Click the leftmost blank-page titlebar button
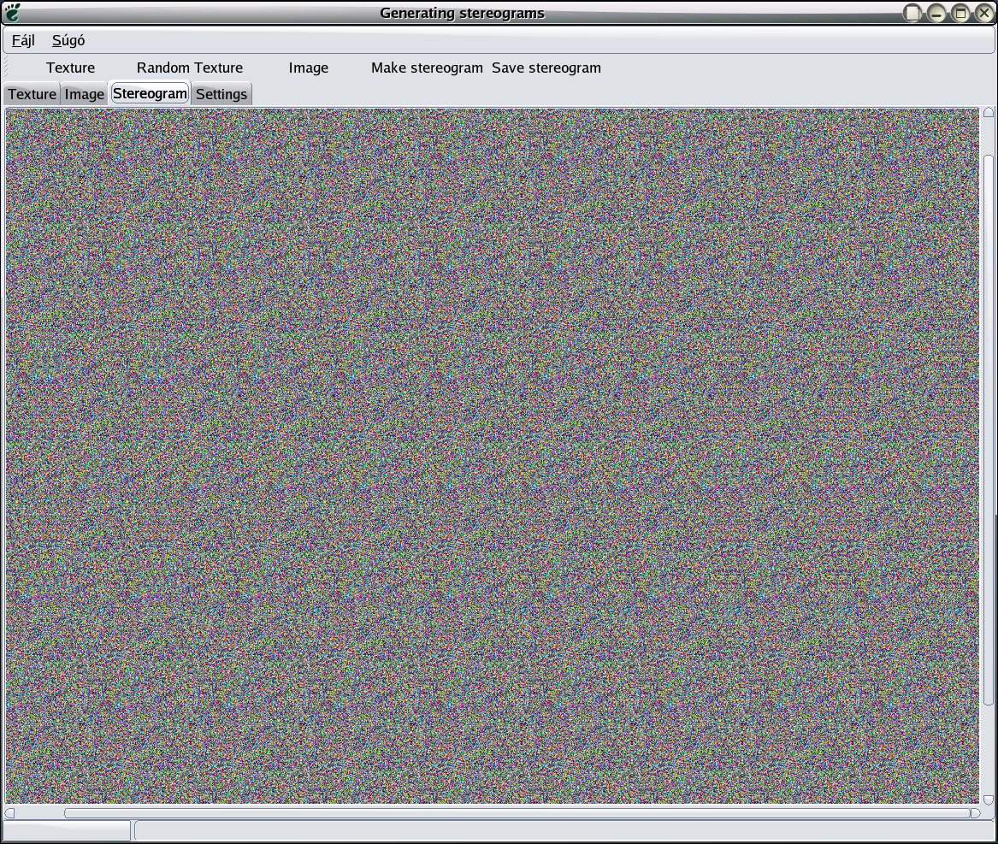Image resolution: width=998 pixels, height=844 pixels. [914, 13]
